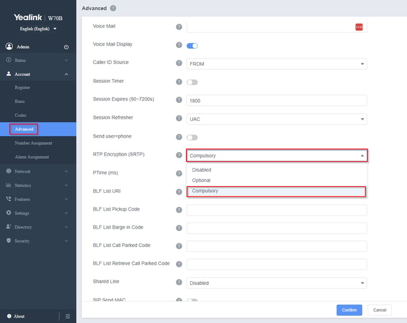Expand the Network sidebar section
Viewport: 407px width, 323px height.
pos(38,172)
